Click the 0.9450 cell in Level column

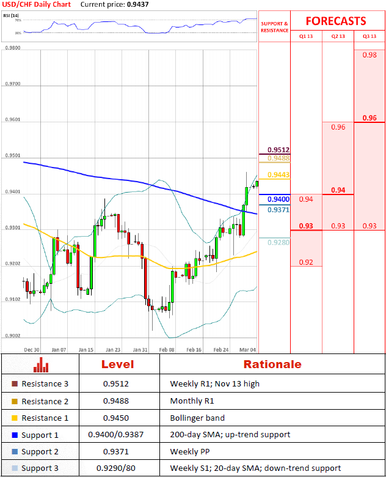tap(116, 418)
